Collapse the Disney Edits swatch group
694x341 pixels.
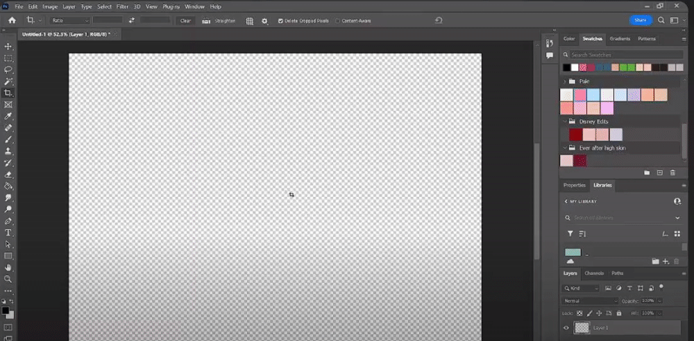(565, 121)
